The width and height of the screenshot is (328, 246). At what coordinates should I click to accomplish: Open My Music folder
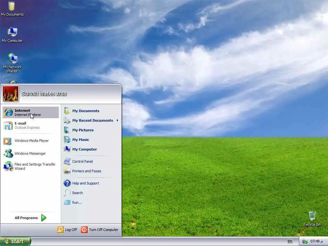point(91,140)
